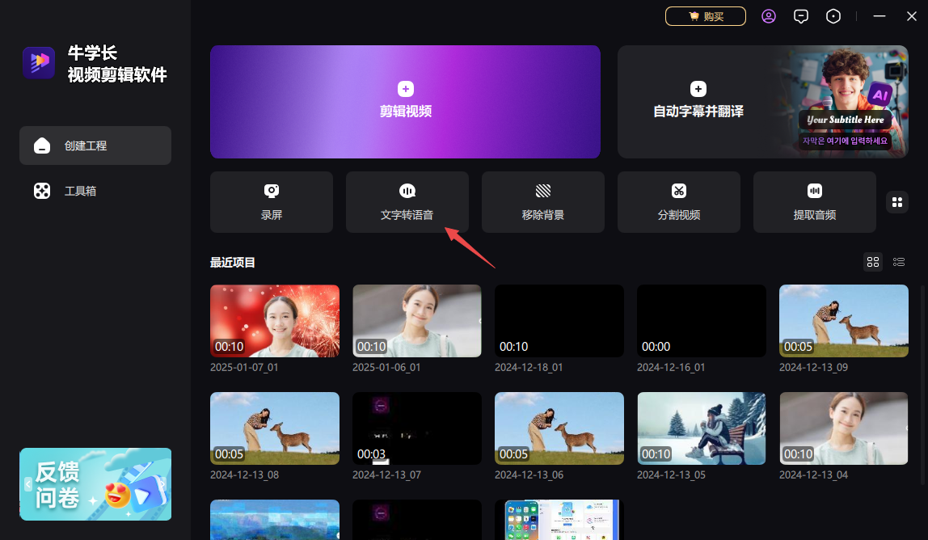
Task: Click the 购买 purchase button
Action: point(706,16)
